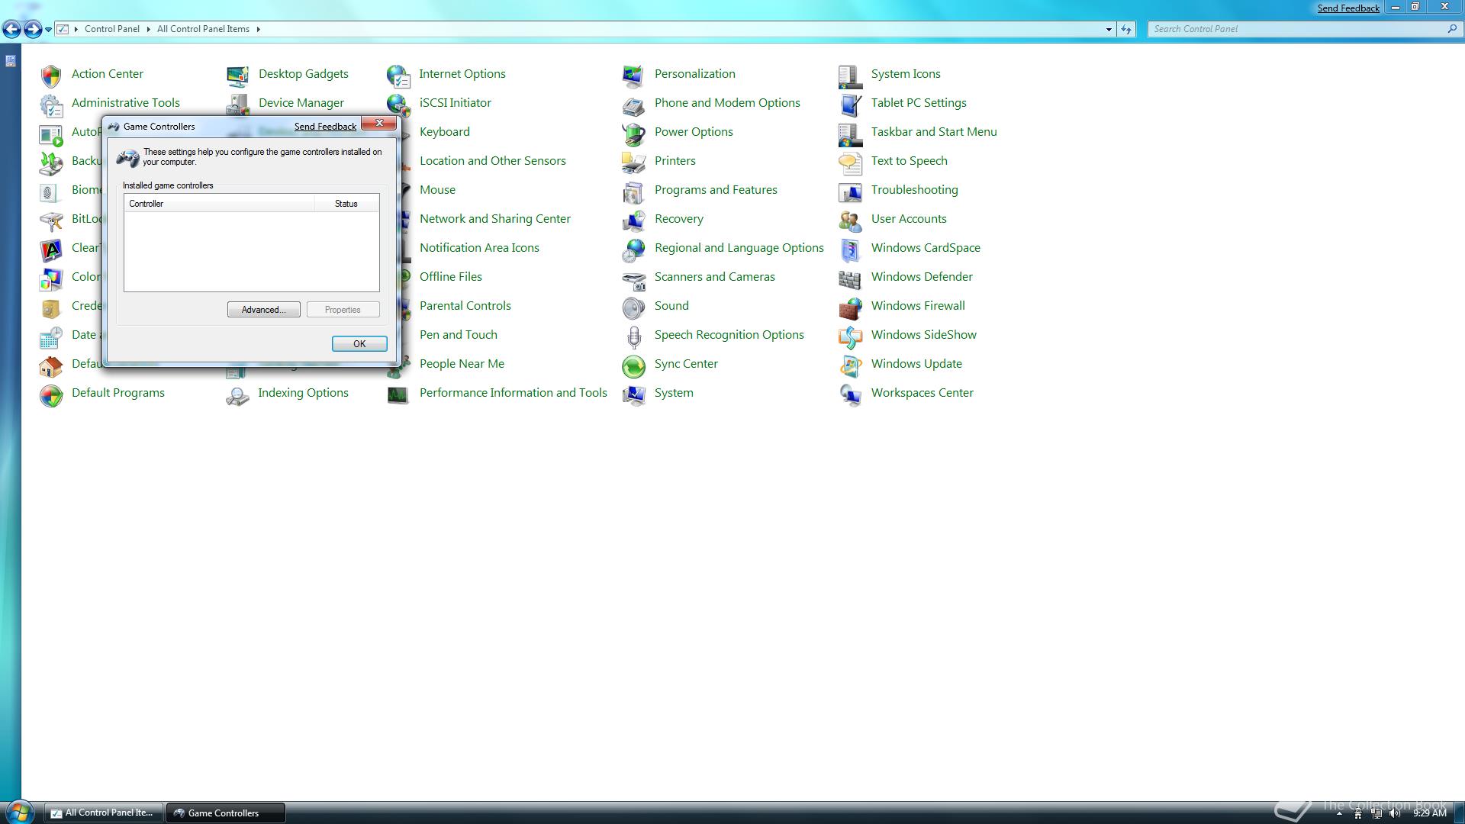Refresh the Control Panel view
The height and width of the screenshot is (824, 1465).
tap(1126, 29)
